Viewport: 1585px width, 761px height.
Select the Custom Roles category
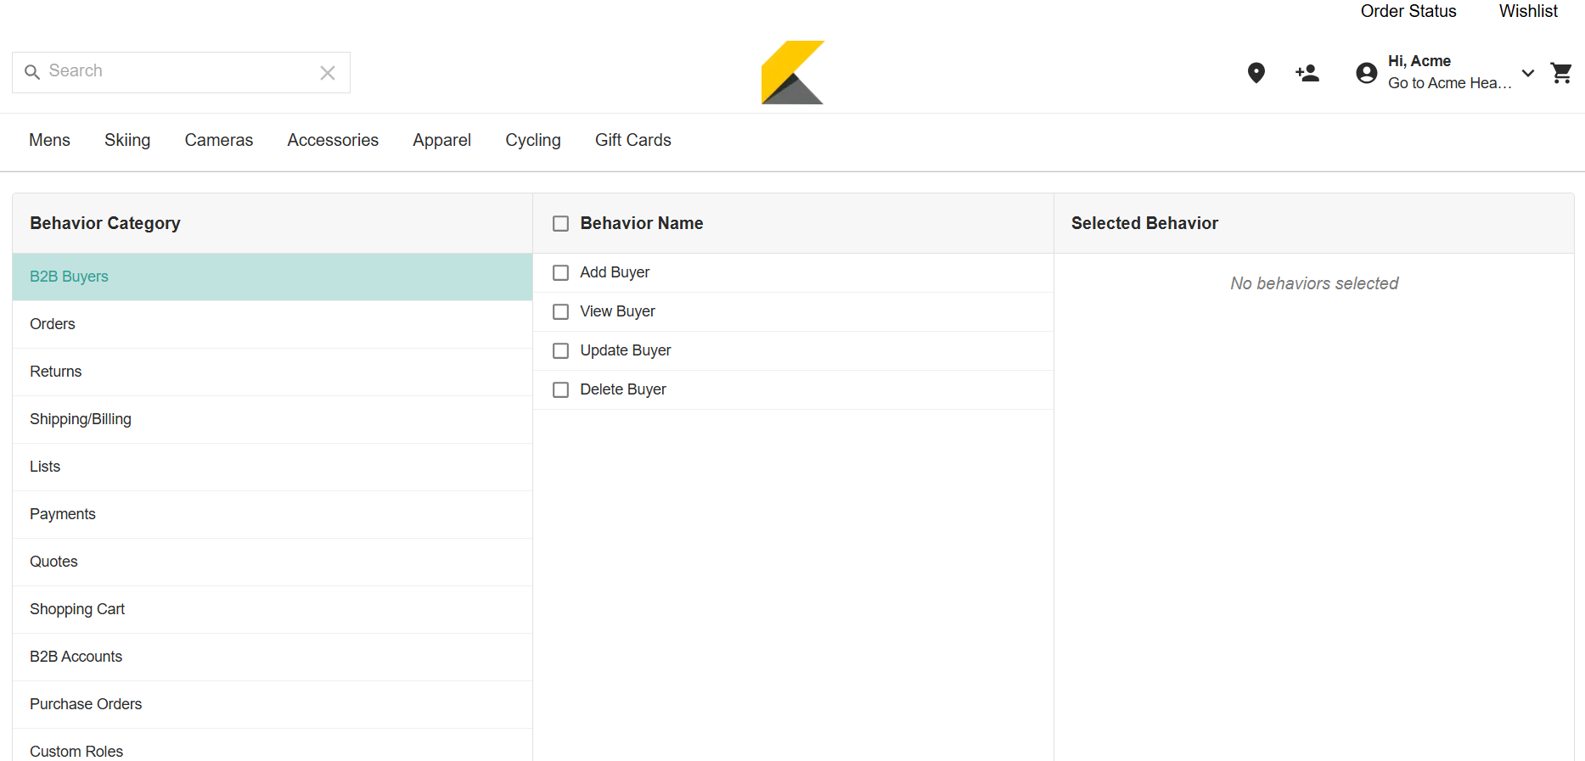[x=273, y=746]
